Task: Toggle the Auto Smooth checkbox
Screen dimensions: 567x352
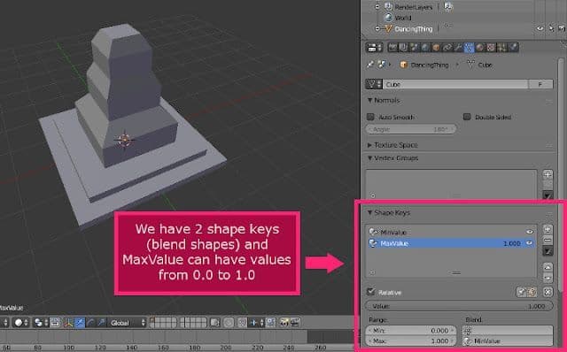Action: pyautogui.click(x=370, y=117)
